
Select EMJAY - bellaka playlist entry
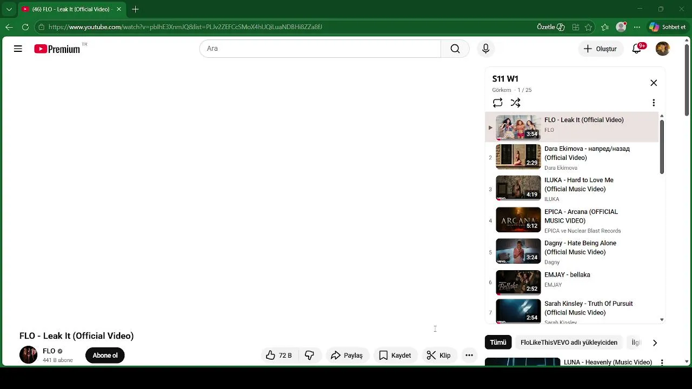coord(571,282)
